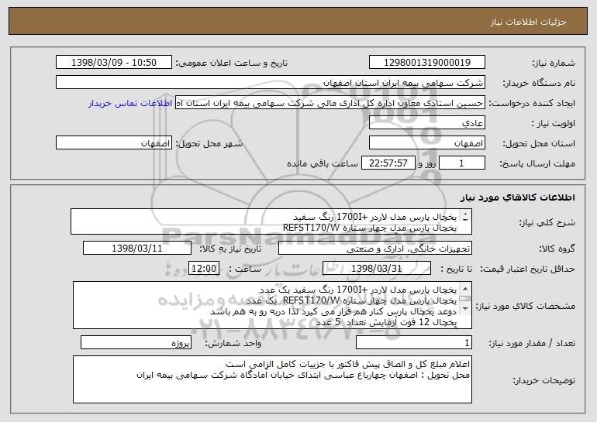Click the line اعلام مبلغ کل و الصاق پیش فاکتور

point(347,364)
